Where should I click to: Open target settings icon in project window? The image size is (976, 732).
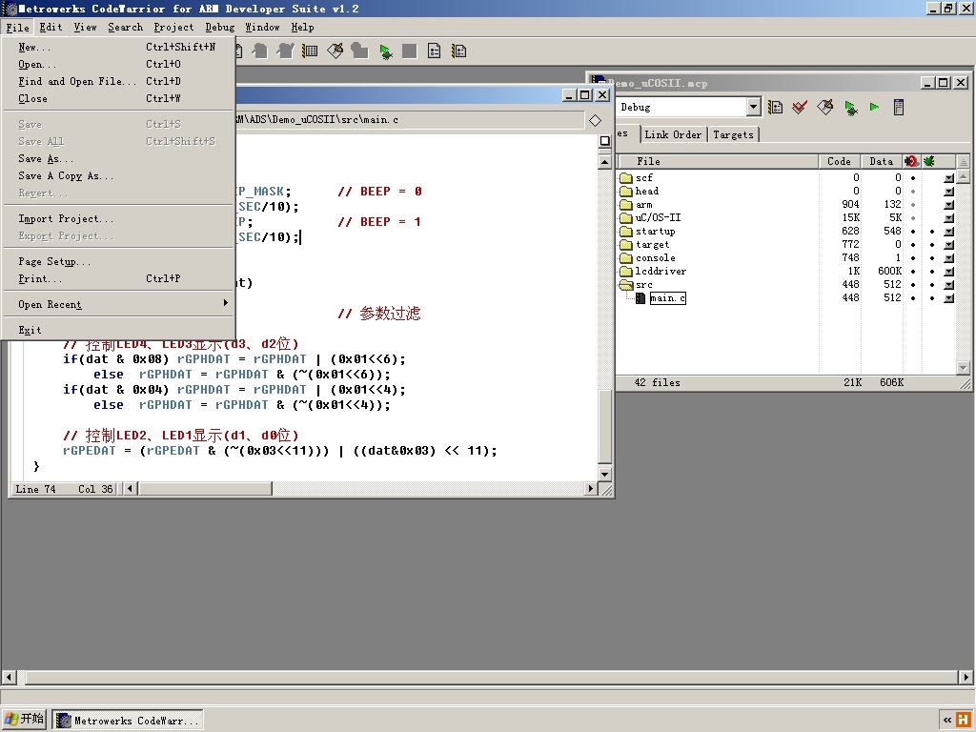coord(775,107)
